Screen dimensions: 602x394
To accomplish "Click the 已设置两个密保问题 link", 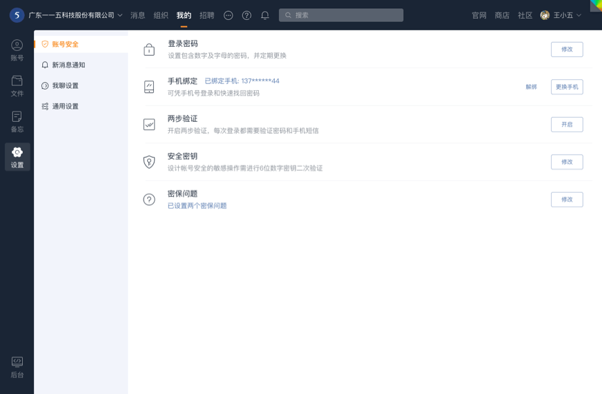I will pos(197,205).
